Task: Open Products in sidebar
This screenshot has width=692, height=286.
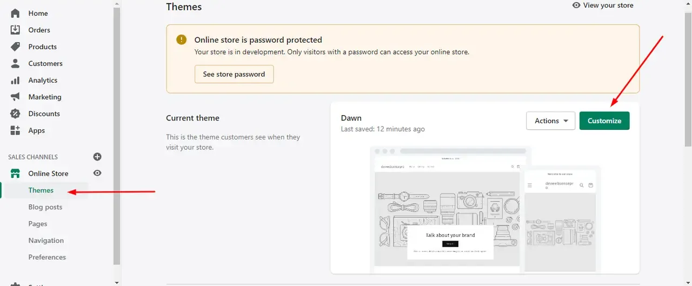Action: tap(42, 46)
